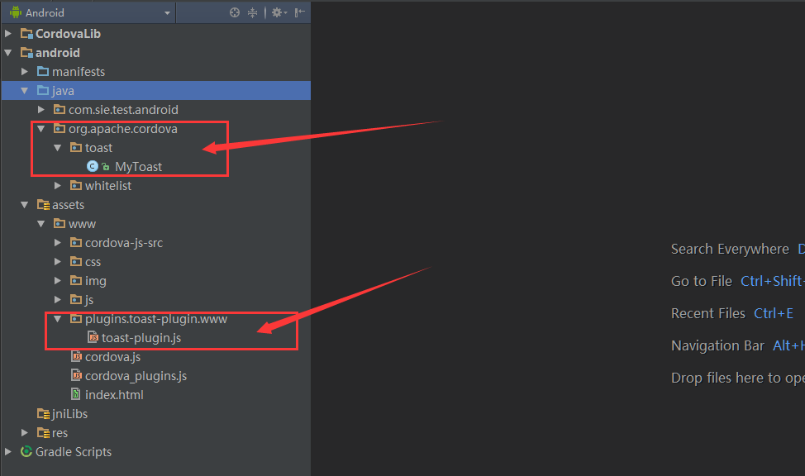
Task: Expand the js folder arrow
Action: pyautogui.click(x=58, y=300)
